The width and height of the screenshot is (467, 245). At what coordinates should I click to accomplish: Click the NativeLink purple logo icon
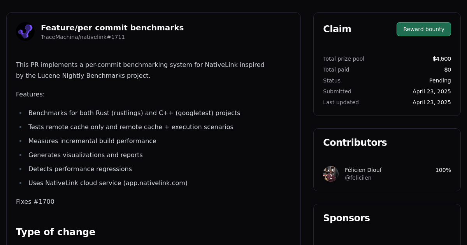pos(25,31)
